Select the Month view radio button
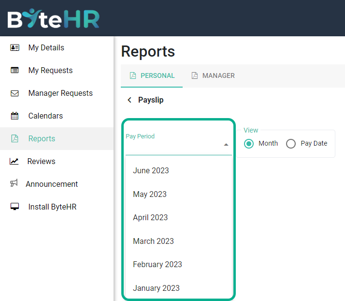 [249, 144]
